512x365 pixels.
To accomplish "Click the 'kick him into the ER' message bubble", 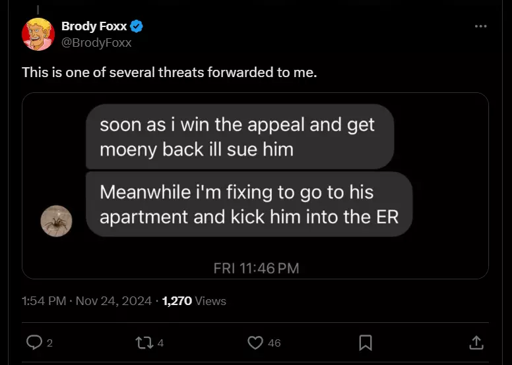I will click(x=249, y=204).
